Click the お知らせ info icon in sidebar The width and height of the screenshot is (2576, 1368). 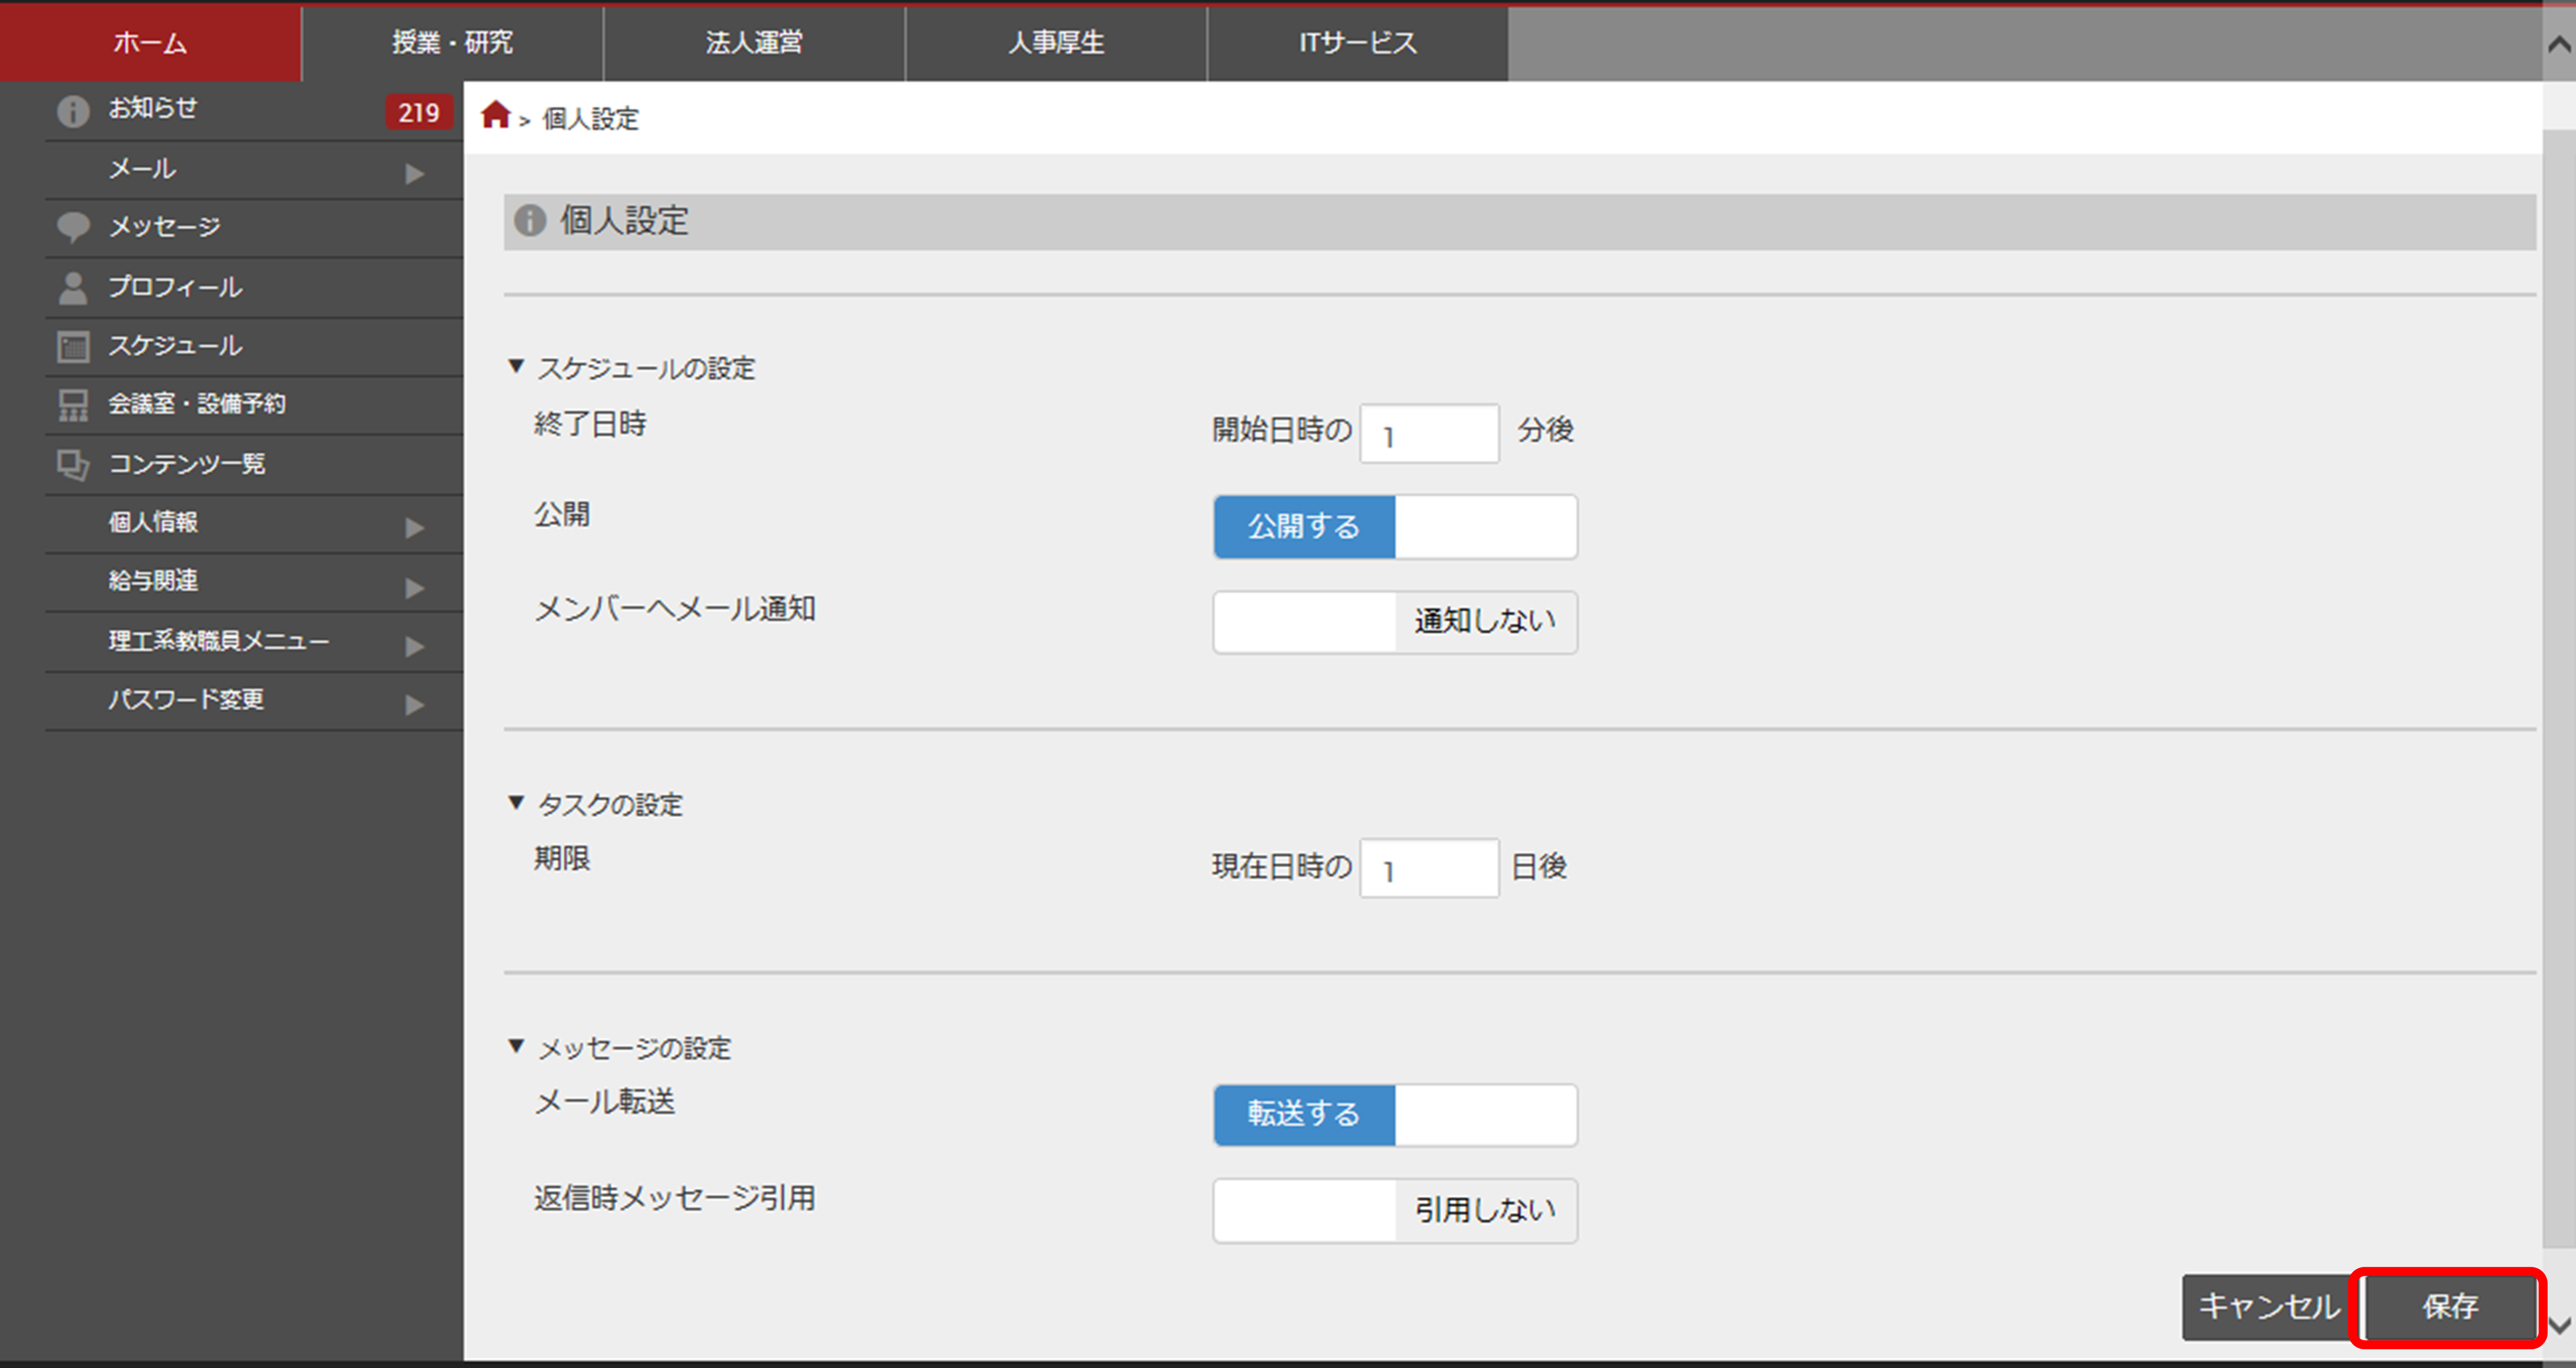pos(73,111)
